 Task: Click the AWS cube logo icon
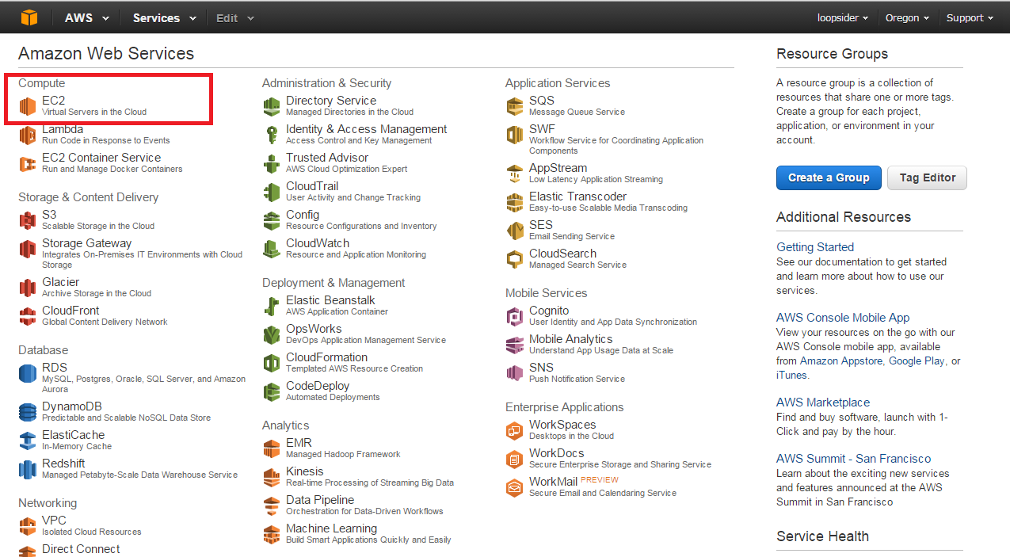29,17
